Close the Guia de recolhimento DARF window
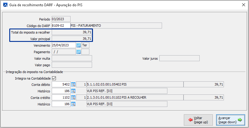249x128 pixels. [x=242, y=5]
